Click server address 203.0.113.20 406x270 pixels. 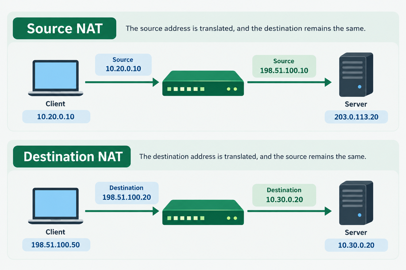click(x=356, y=117)
